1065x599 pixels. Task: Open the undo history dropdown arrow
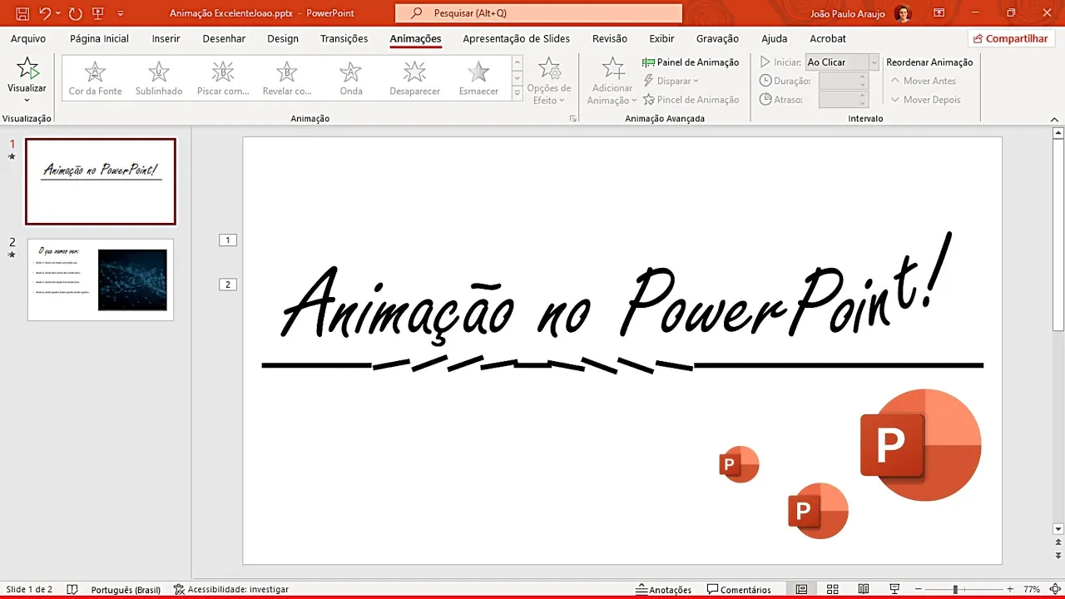[58, 13]
